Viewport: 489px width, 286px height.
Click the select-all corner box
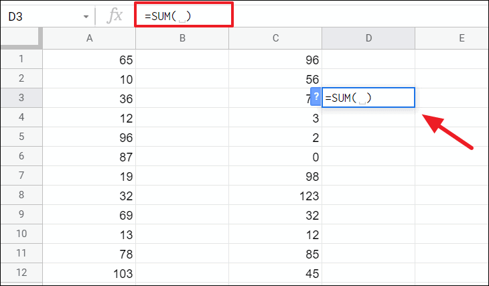[21, 39]
